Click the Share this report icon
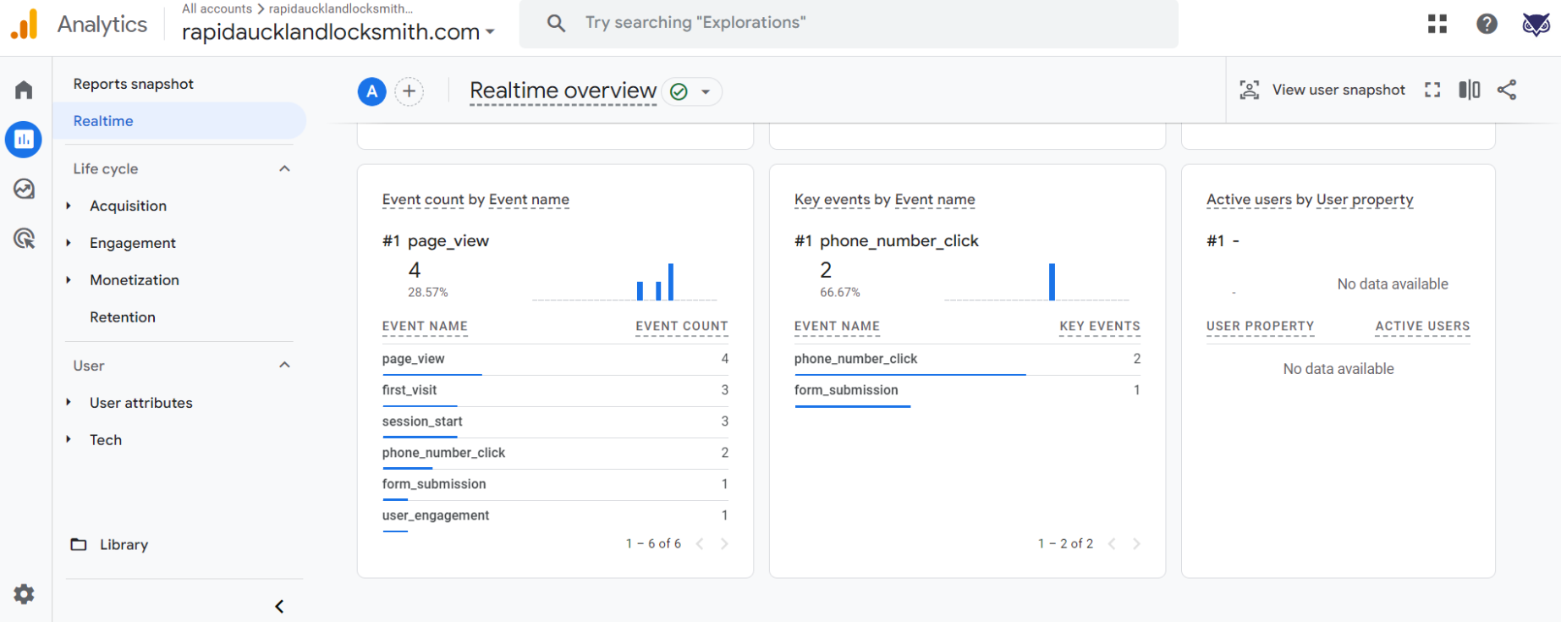1561x622 pixels. pos(1506,90)
